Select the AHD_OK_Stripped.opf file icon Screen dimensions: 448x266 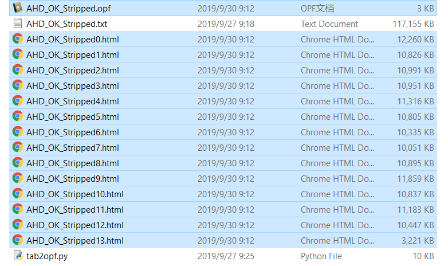17,7
